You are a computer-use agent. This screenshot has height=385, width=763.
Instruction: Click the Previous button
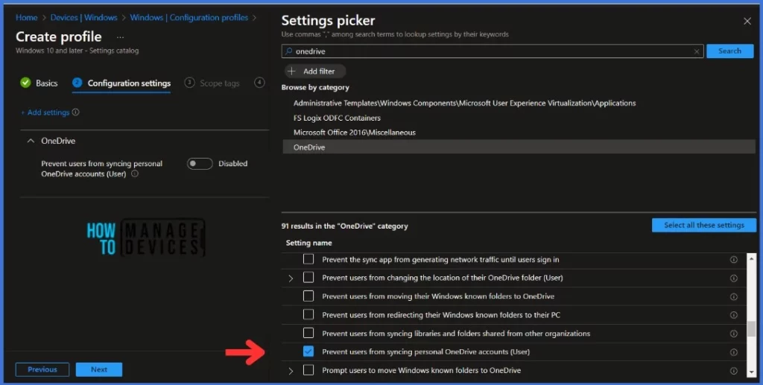(x=42, y=369)
